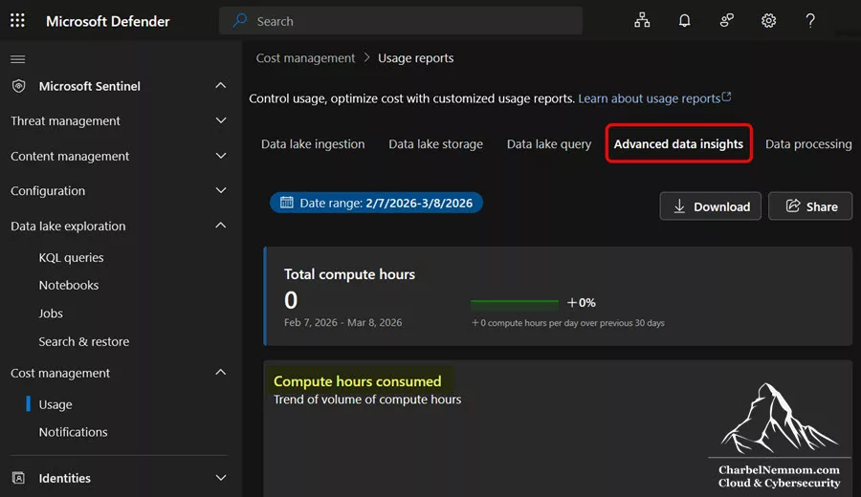Open the Date range filter pill
Viewport: 861px width, 497px height.
(376, 203)
